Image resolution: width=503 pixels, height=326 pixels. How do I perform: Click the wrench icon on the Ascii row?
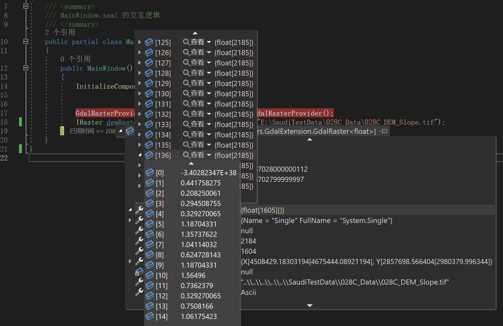pyautogui.click(x=139, y=292)
